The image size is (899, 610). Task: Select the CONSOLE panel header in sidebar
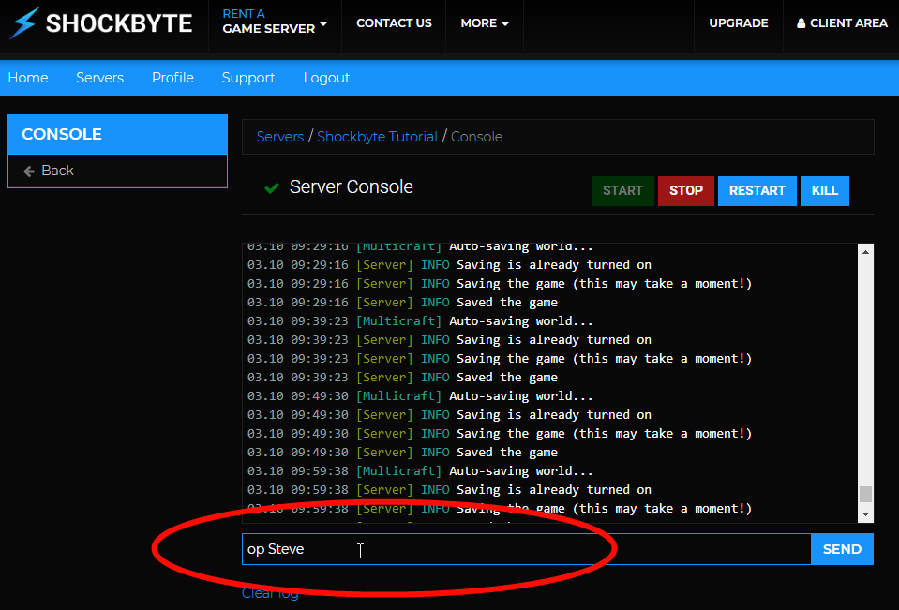(x=61, y=134)
